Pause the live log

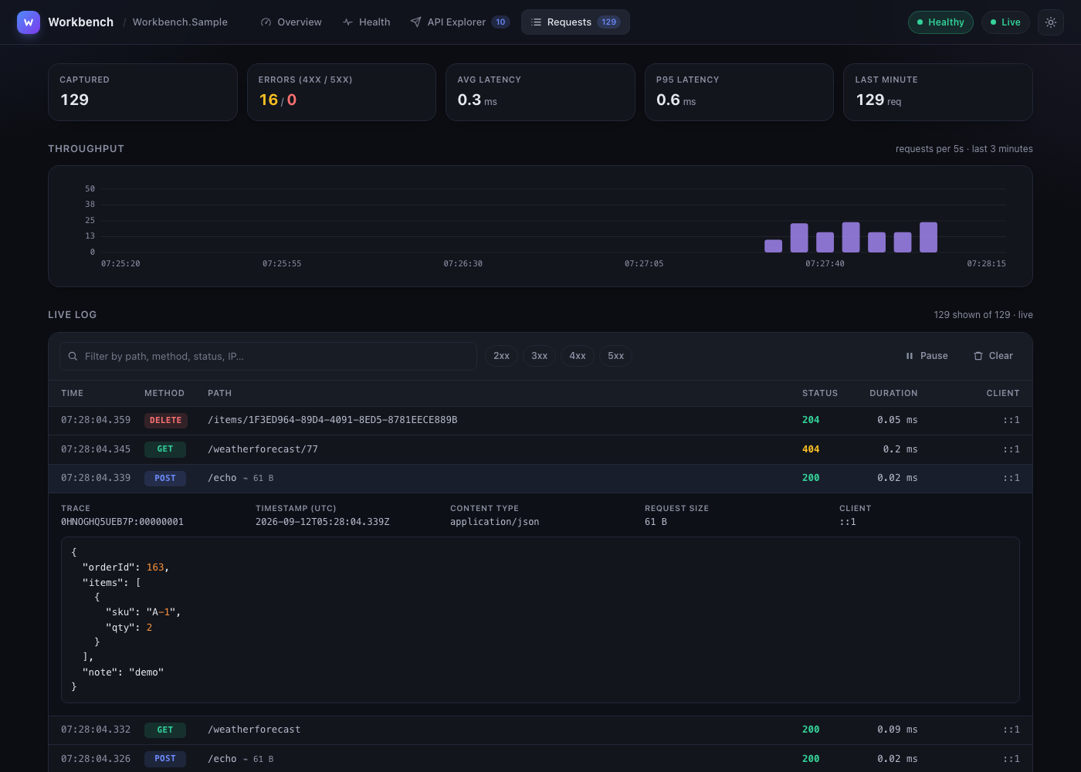click(x=927, y=356)
